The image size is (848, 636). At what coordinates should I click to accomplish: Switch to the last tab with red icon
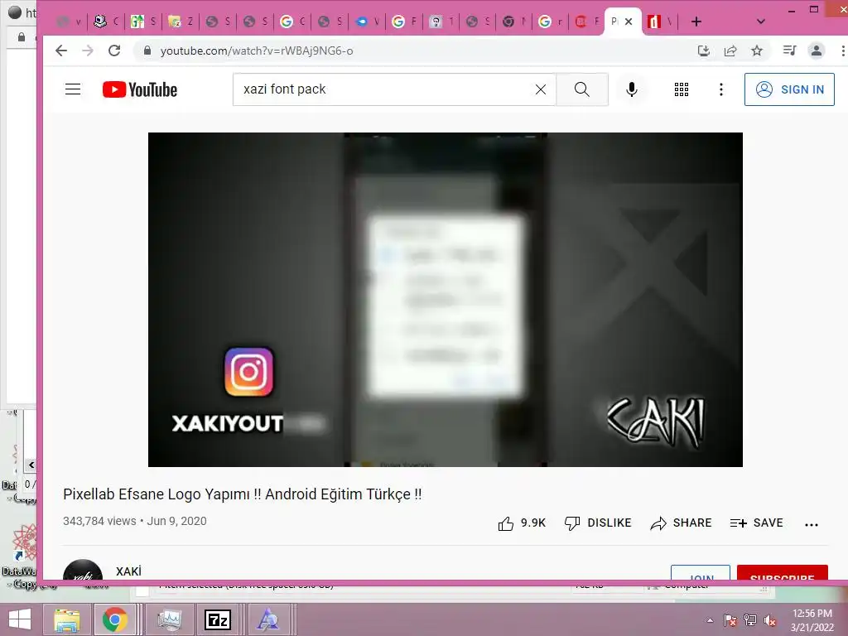(660, 22)
